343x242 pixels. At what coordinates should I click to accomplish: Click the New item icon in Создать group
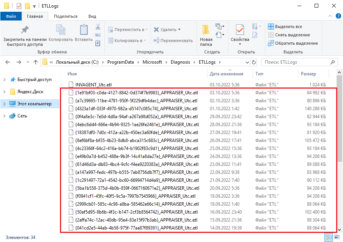click(219, 27)
